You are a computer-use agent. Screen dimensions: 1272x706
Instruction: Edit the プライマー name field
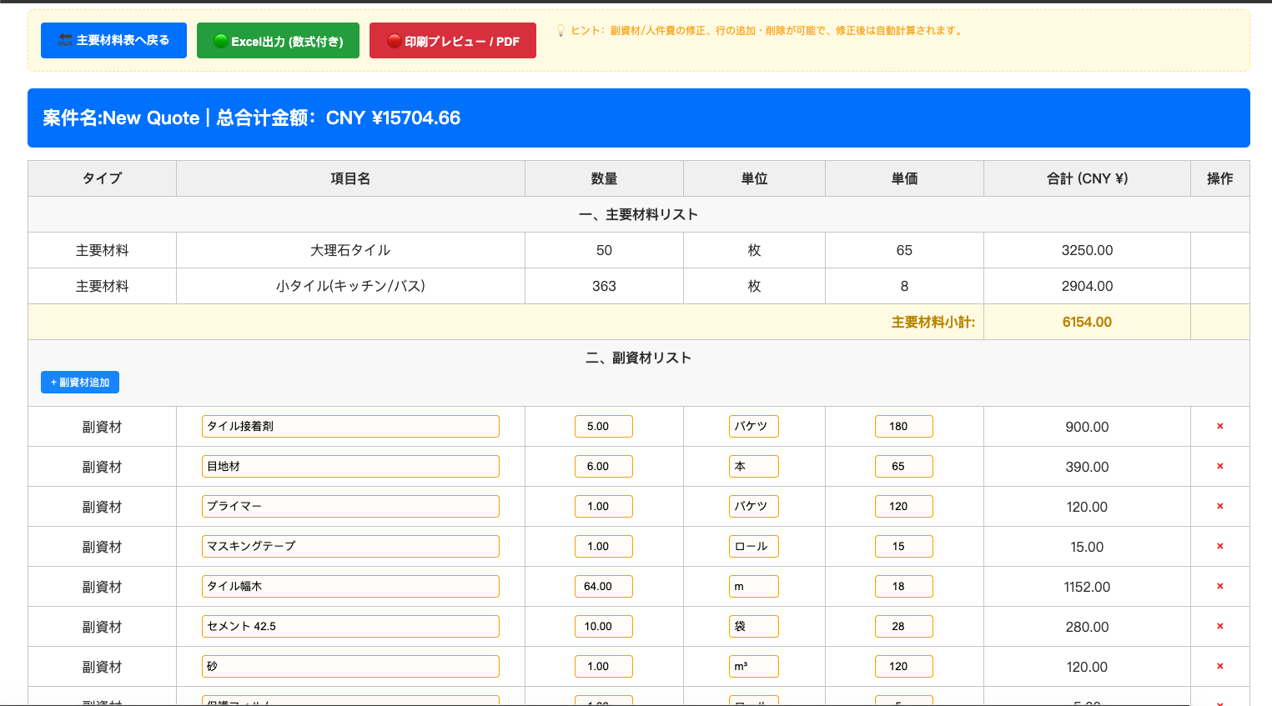click(350, 506)
